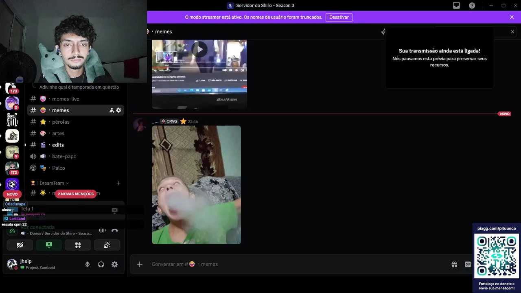The height and width of the screenshot is (293, 521).
Task: Click 'Adivinhe qual é temporada em questão' thread
Action: click(79, 87)
